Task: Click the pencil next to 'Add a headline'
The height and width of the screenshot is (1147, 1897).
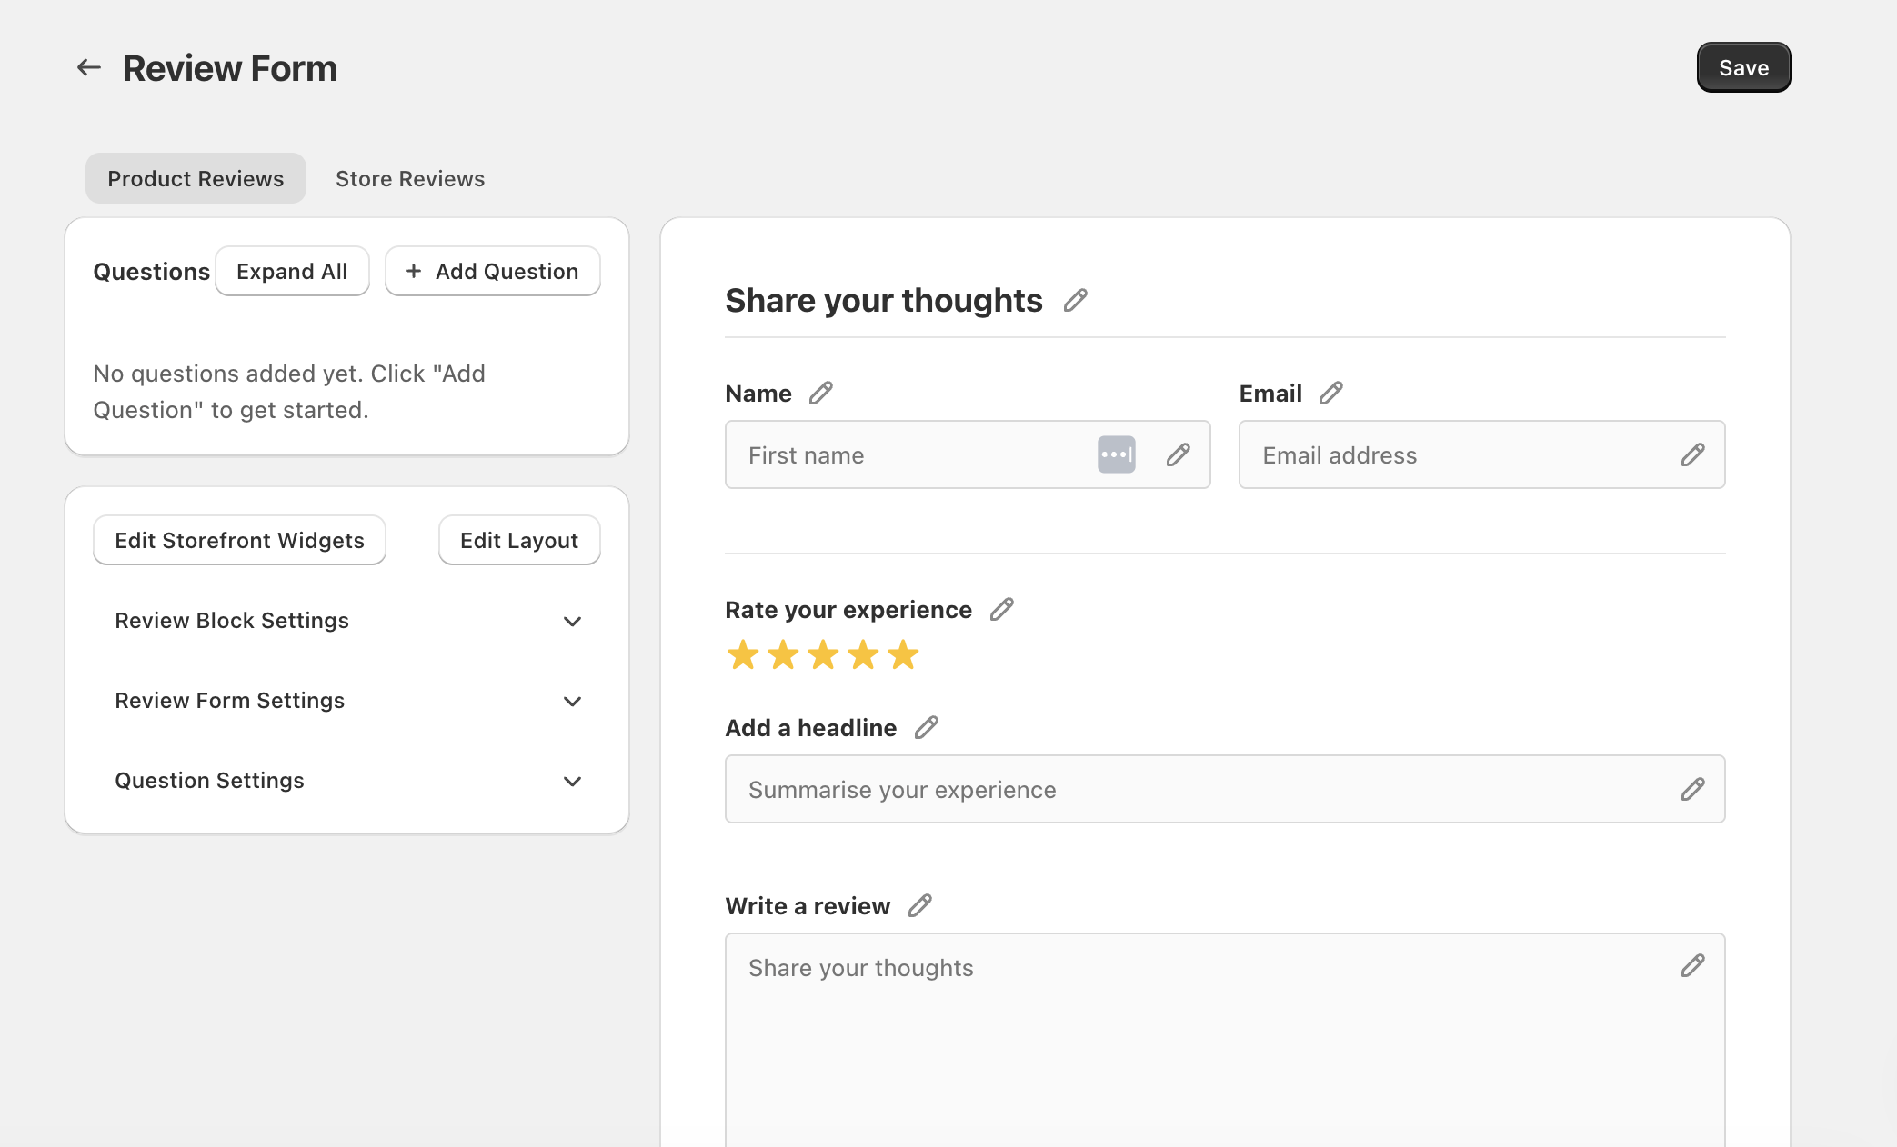Action: click(927, 727)
